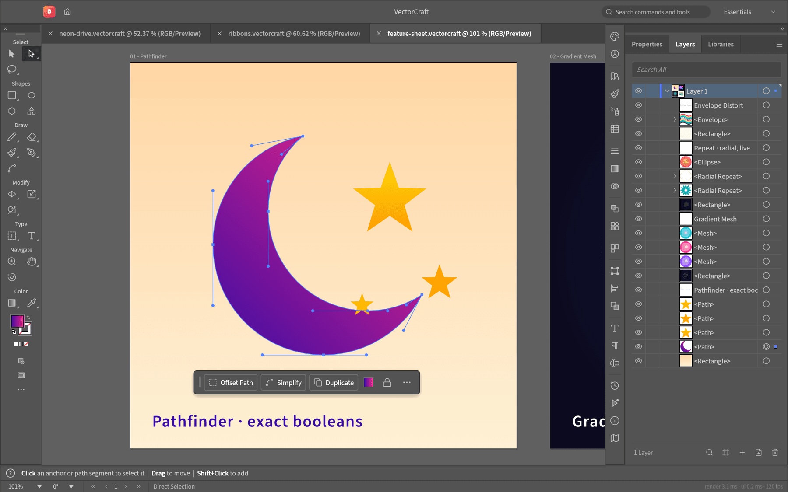The image size is (788, 492).
Task: Select the Pencil draw tool
Action: point(12,137)
